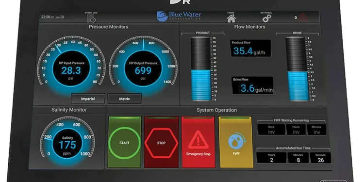Screen dimensions: 364x182
Task: Tap the green START circle button
Action: click(x=124, y=142)
